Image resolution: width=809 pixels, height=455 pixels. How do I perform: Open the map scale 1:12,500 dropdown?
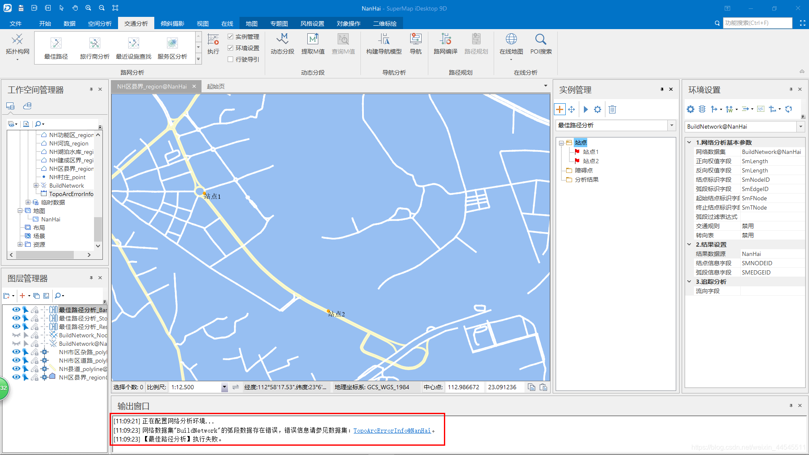224,387
